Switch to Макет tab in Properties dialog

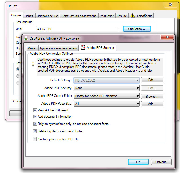point(32,48)
